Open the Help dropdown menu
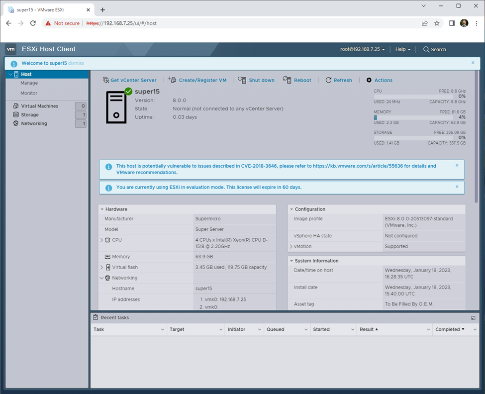This screenshot has height=394, width=485. (x=403, y=49)
